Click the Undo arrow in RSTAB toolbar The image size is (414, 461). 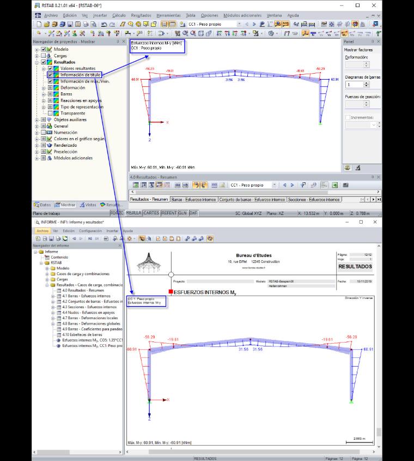tap(104, 25)
